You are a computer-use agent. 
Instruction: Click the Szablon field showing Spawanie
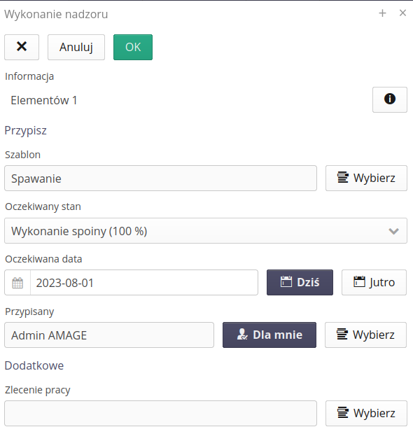point(160,178)
